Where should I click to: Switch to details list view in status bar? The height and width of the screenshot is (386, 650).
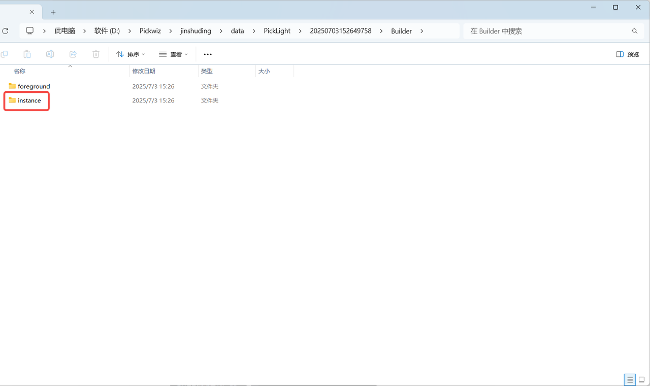click(x=630, y=379)
